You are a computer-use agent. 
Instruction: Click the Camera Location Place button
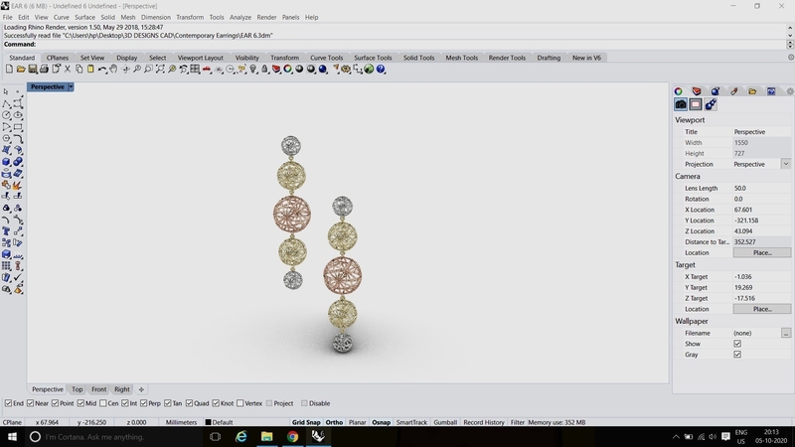click(x=761, y=252)
